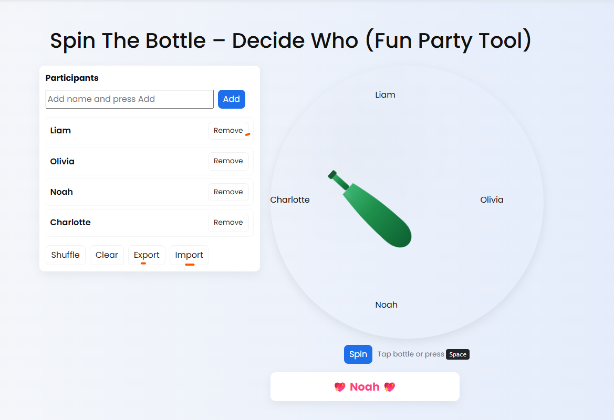This screenshot has height=420, width=614.
Task: Clear all participants
Action: 107,255
